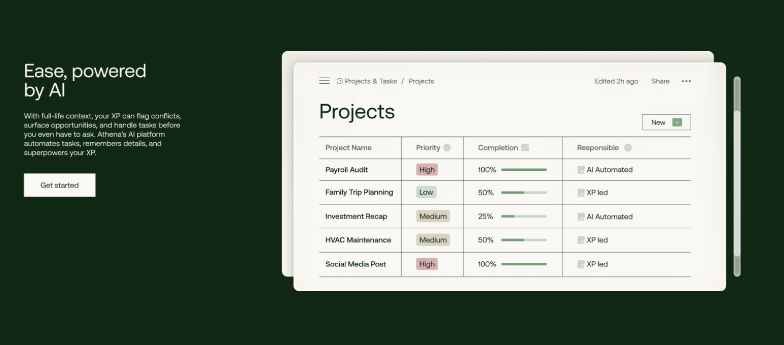The width and height of the screenshot is (784, 345).
Task: Click the High tag for Payroll Audit
Action: (427, 170)
